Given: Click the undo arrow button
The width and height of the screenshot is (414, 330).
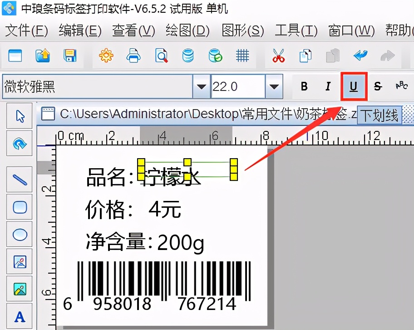Looking at the screenshot, I should 360,55.
